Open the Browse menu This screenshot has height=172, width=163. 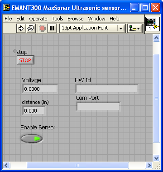(76, 19)
